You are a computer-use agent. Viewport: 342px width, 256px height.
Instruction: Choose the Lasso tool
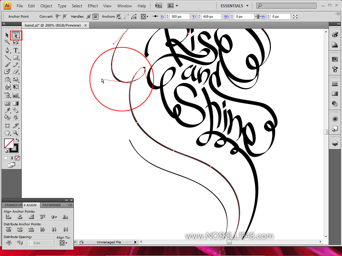(x=15, y=42)
